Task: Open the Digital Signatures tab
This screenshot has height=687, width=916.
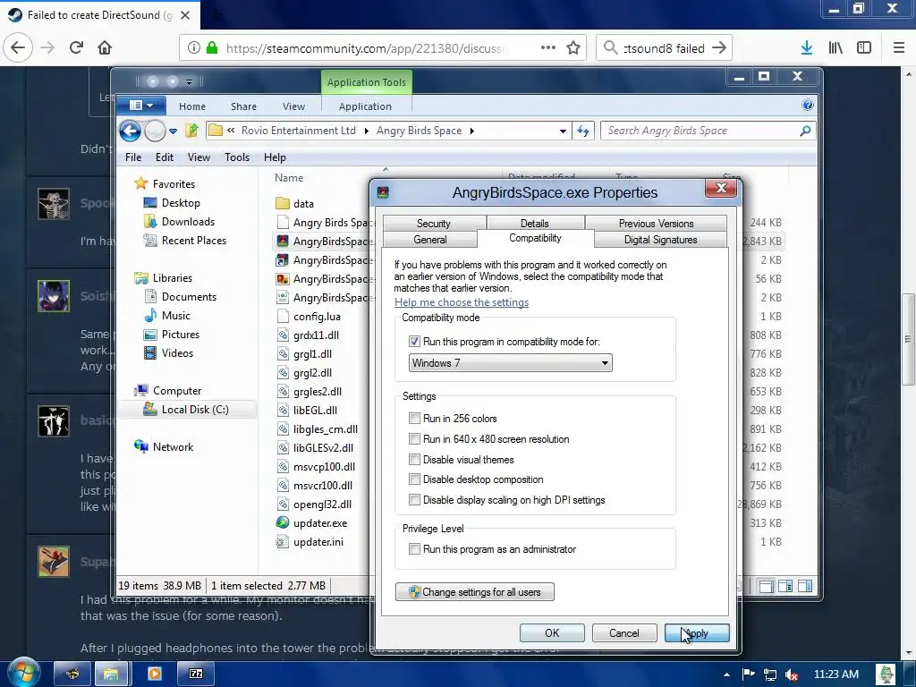Action: [661, 240]
